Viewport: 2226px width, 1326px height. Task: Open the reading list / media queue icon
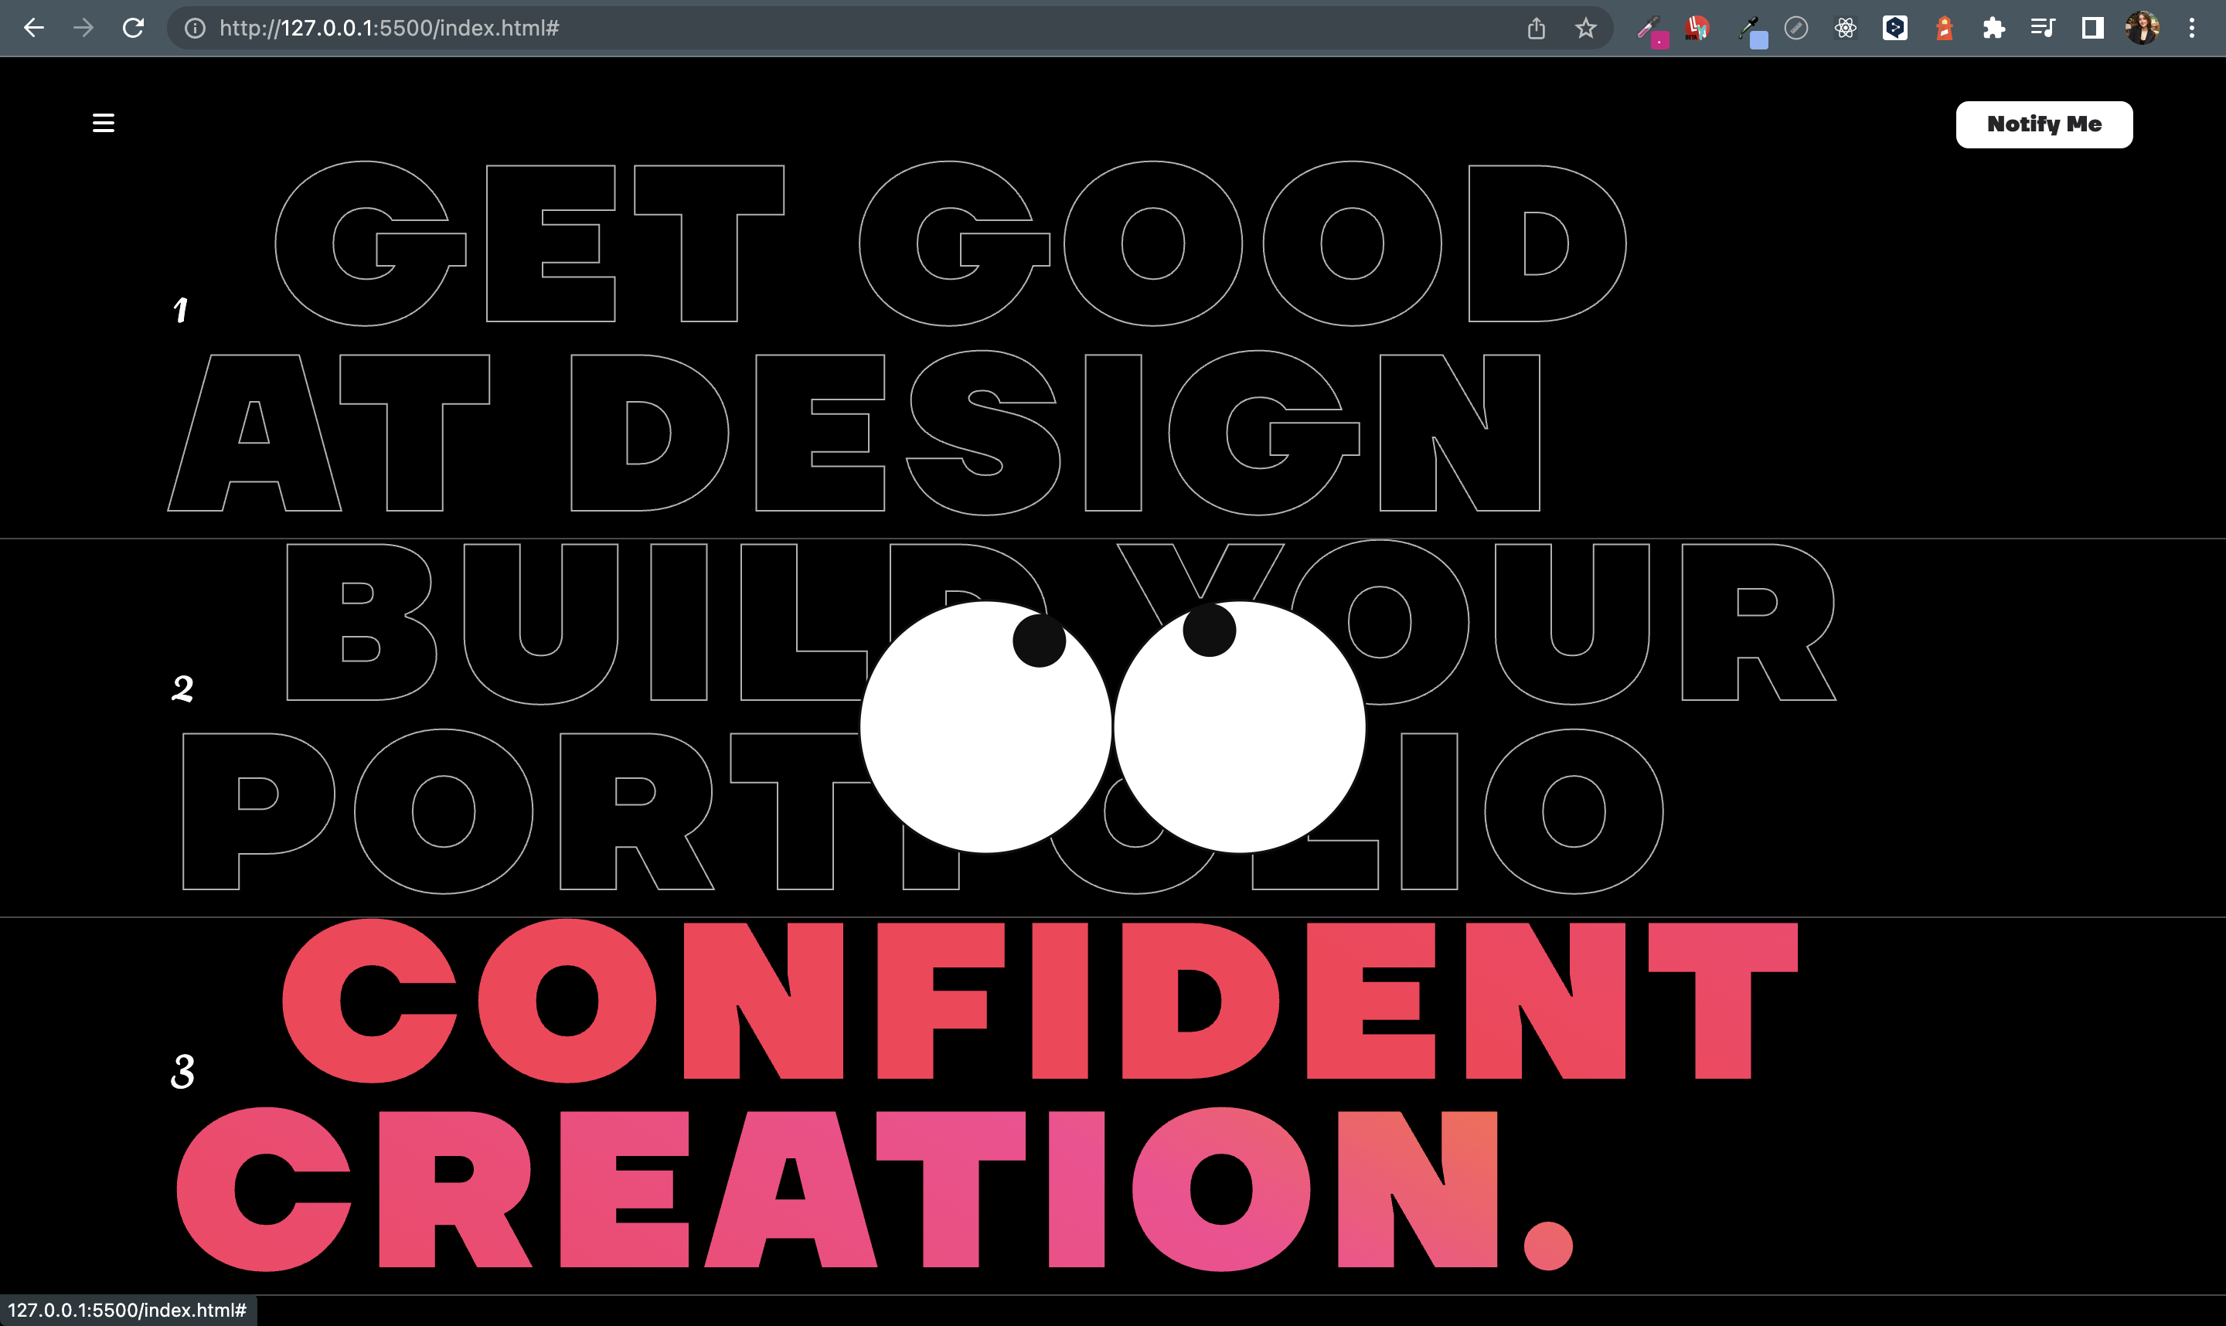point(2042,28)
